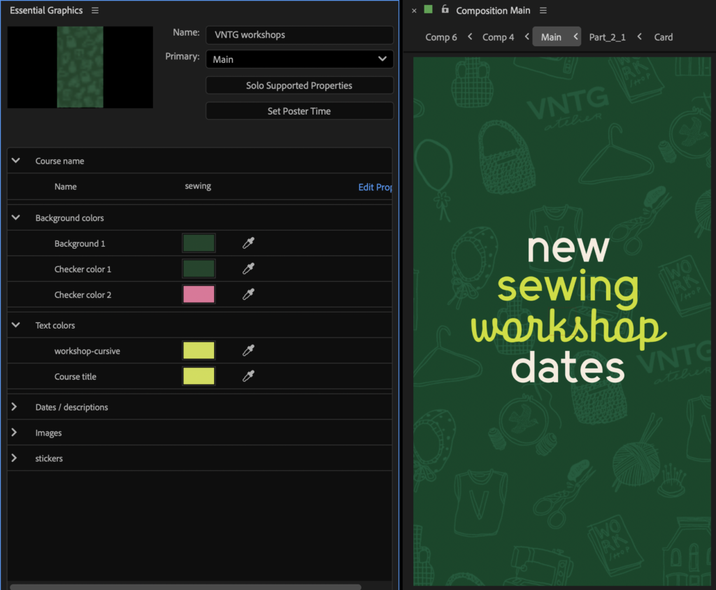Click the eyedropper for Checker color 1

coord(248,269)
